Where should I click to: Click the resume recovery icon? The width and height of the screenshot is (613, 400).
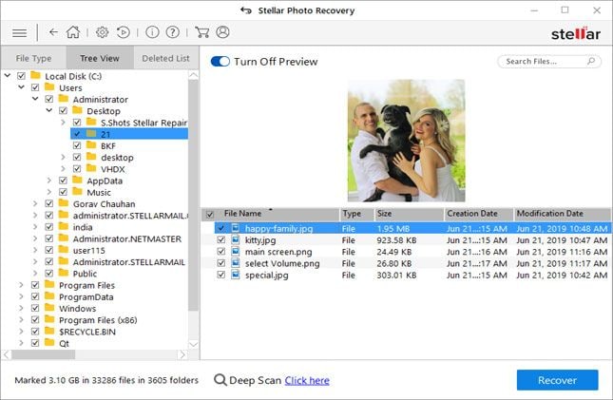tap(124, 32)
